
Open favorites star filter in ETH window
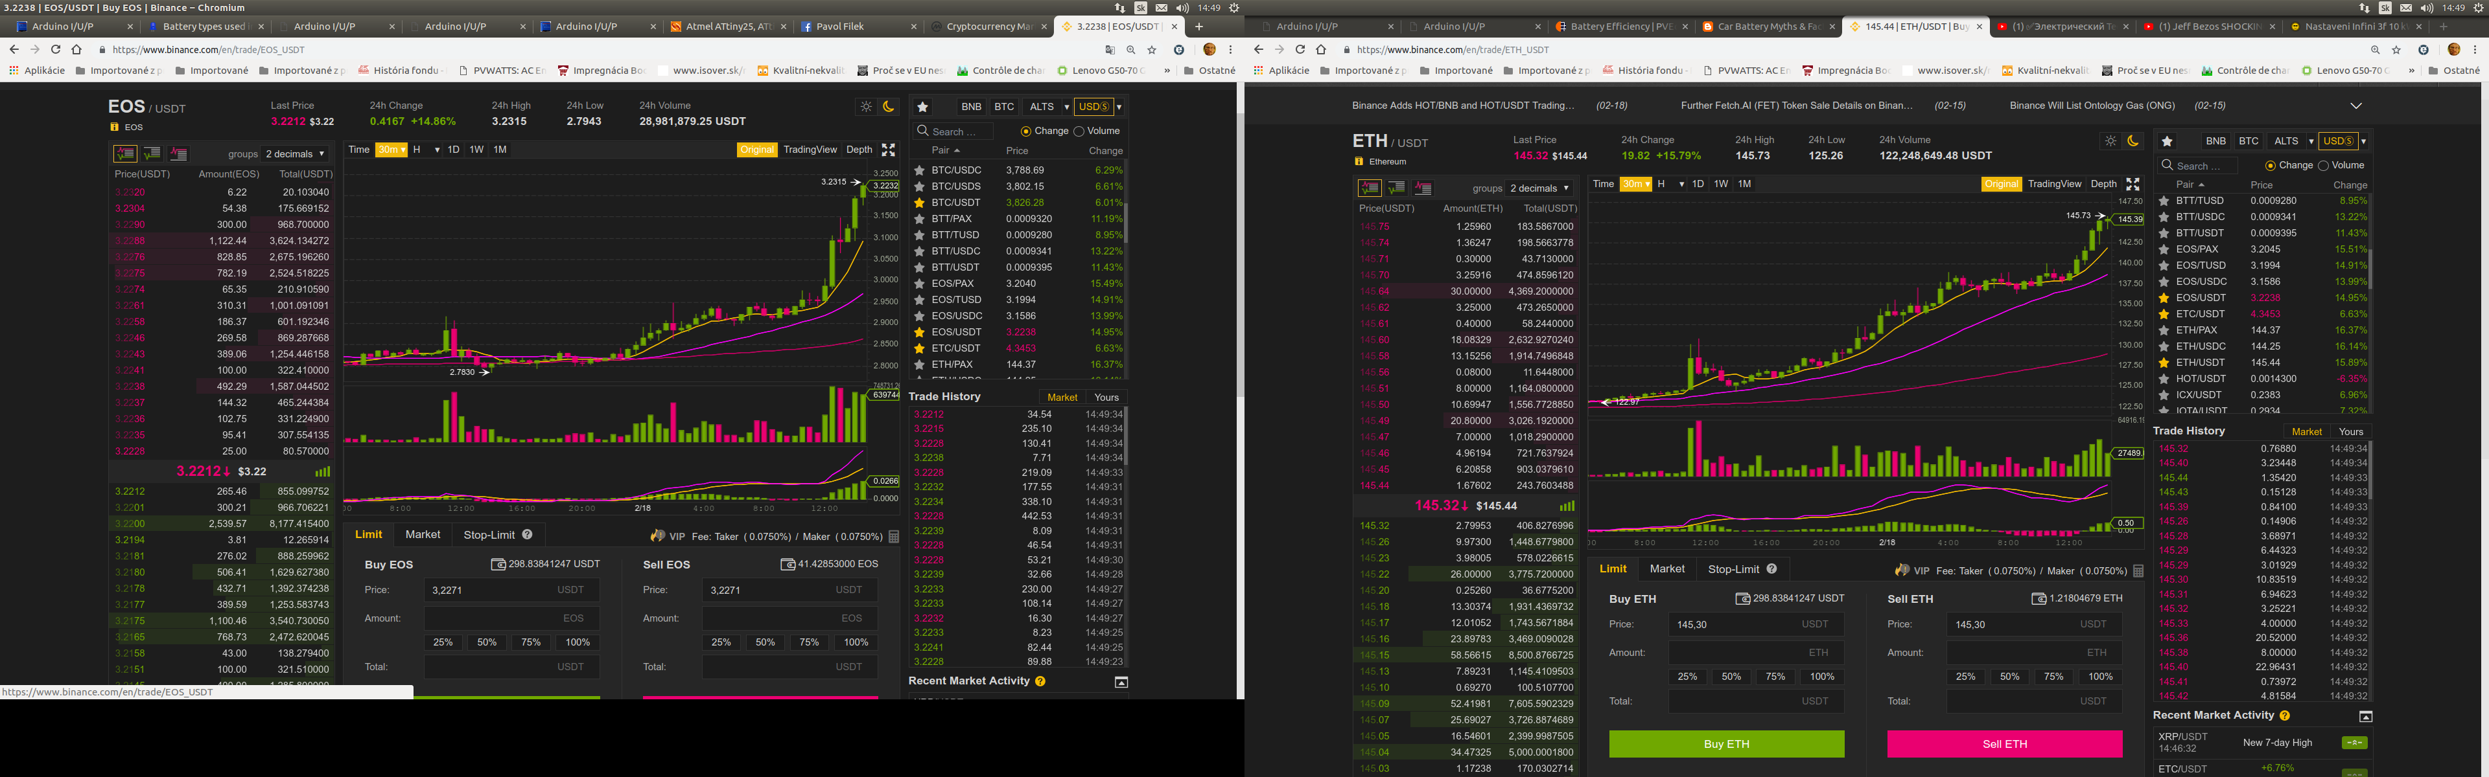click(2166, 141)
